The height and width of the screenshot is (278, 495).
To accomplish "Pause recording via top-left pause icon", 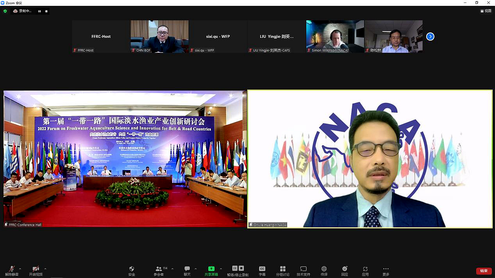I will (39, 11).
